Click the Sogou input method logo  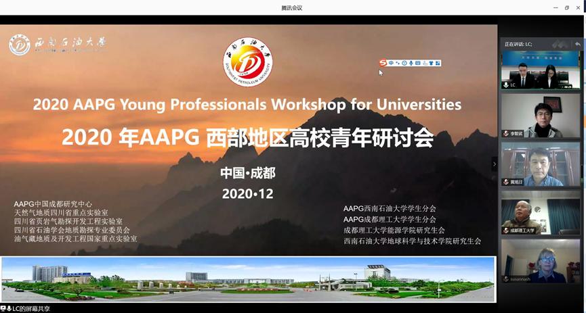(383, 63)
